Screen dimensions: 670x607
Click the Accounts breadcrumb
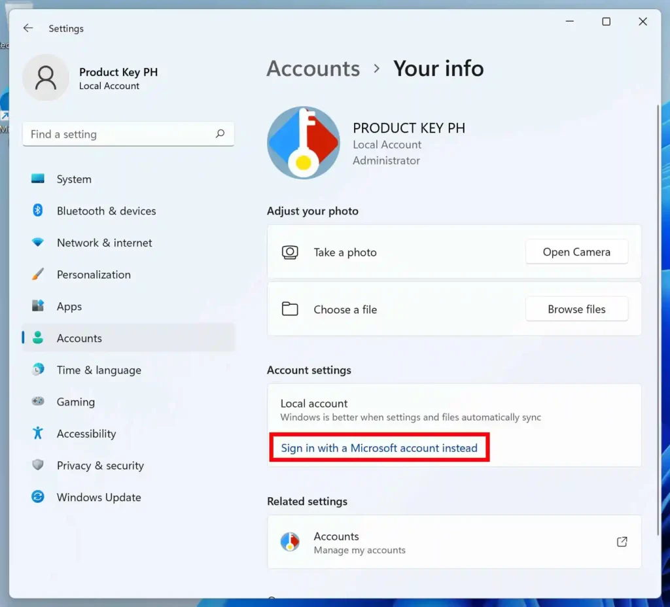[313, 68]
